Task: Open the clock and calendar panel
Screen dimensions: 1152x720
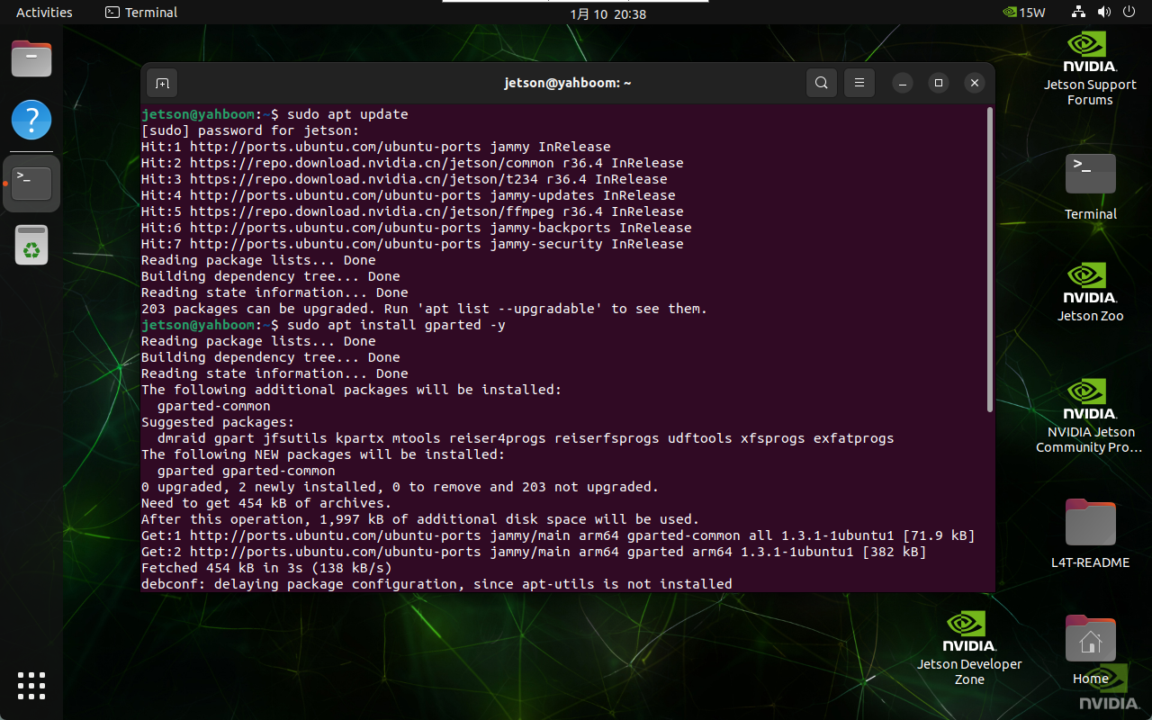Action: coord(607,13)
